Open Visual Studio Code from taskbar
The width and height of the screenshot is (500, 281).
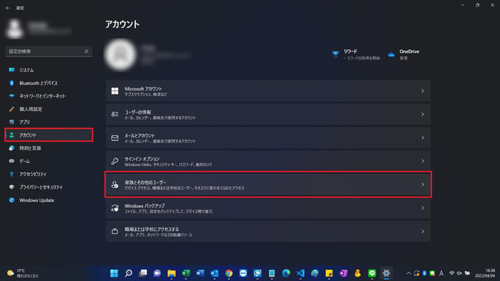tap(301, 273)
